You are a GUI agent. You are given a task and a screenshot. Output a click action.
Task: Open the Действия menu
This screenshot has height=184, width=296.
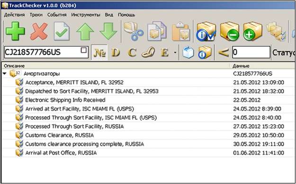coord(14,15)
